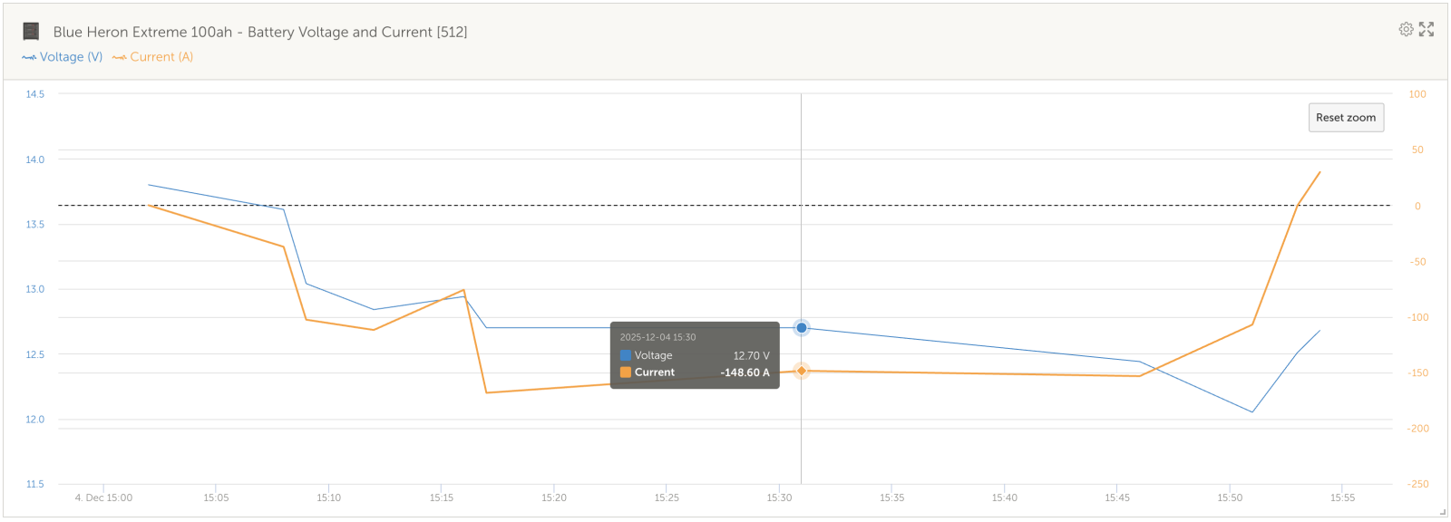Click the 15:30 label on the time axis
The height and width of the screenshot is (522, 1451).
pos(779,498)
